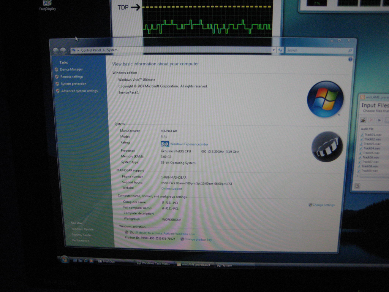This screenshot has width=389, height=292.
Task: Switch to winLAME prerelease taskbar button
Action: 194,265
